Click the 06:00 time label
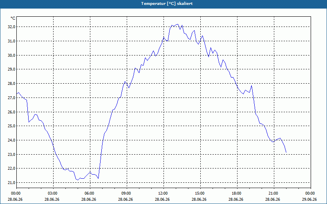This screenshot has width=327, height=204. tap(90, 193)
